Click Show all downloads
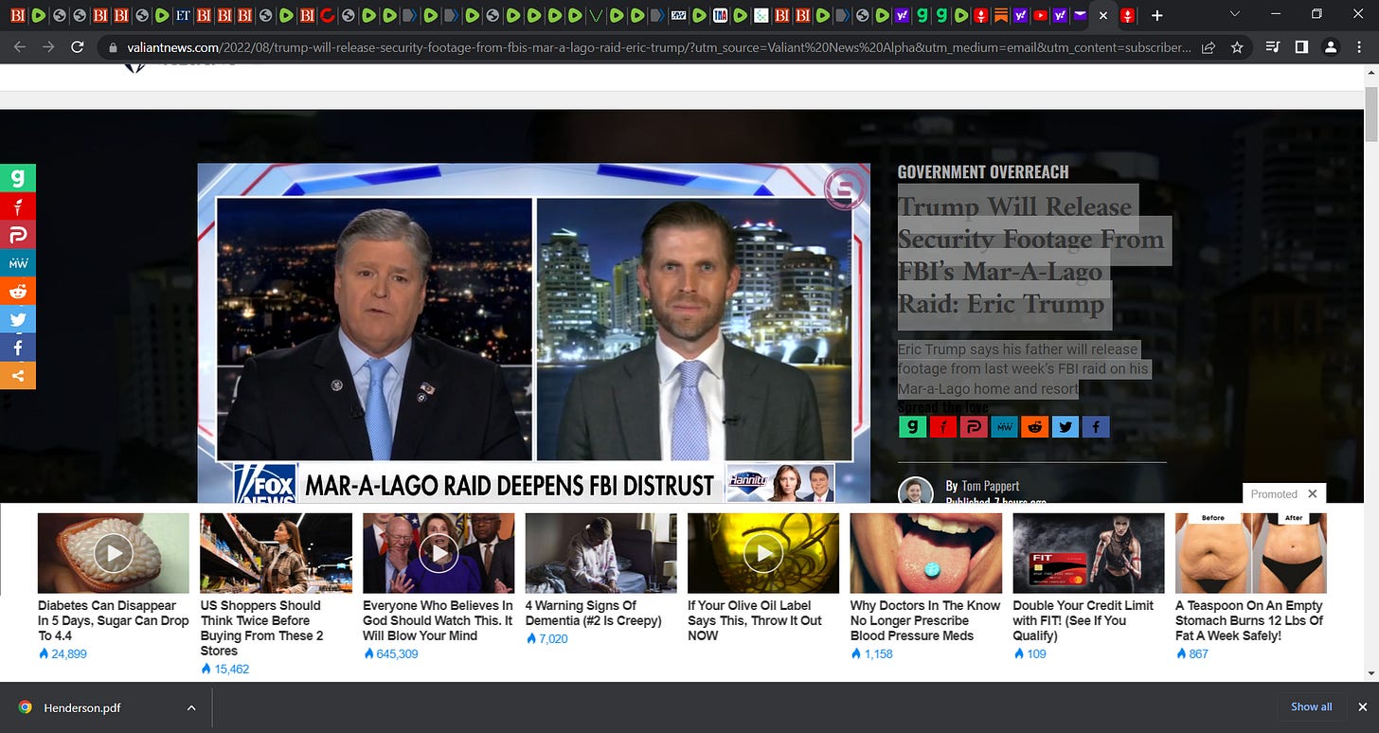The image size is (1379, 733). (x=1312, y=707)
